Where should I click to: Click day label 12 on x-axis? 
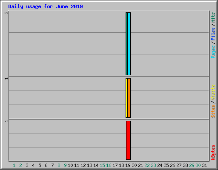pos(83,165)
